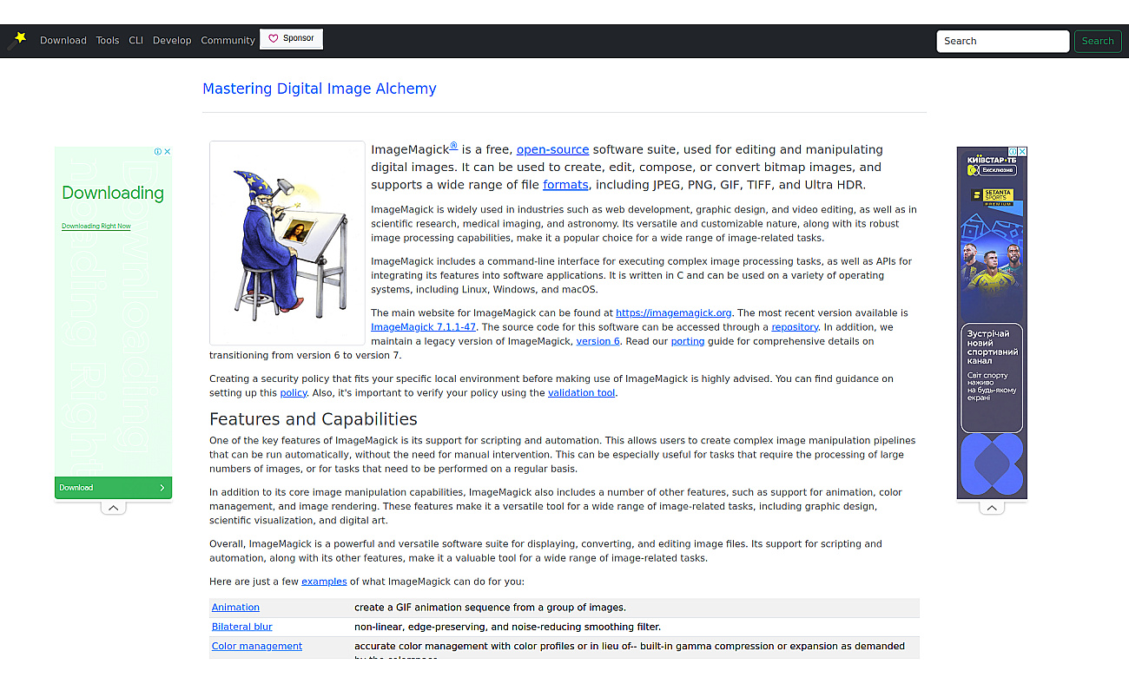The image size is (1129, 684).
Task: Click the Kyivstar TV sports ad banner
Action: click(x=992, y=323)
